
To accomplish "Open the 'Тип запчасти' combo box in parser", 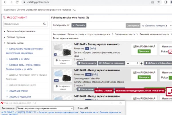I will (45, 108).
